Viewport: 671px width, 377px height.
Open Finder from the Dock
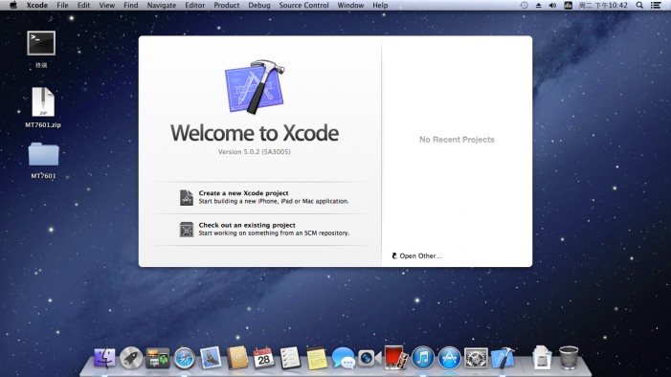[104, 358]
